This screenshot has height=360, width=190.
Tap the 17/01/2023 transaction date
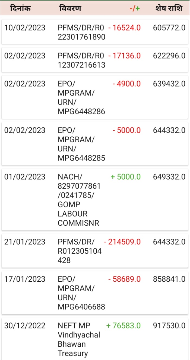[x=25, y=279]
